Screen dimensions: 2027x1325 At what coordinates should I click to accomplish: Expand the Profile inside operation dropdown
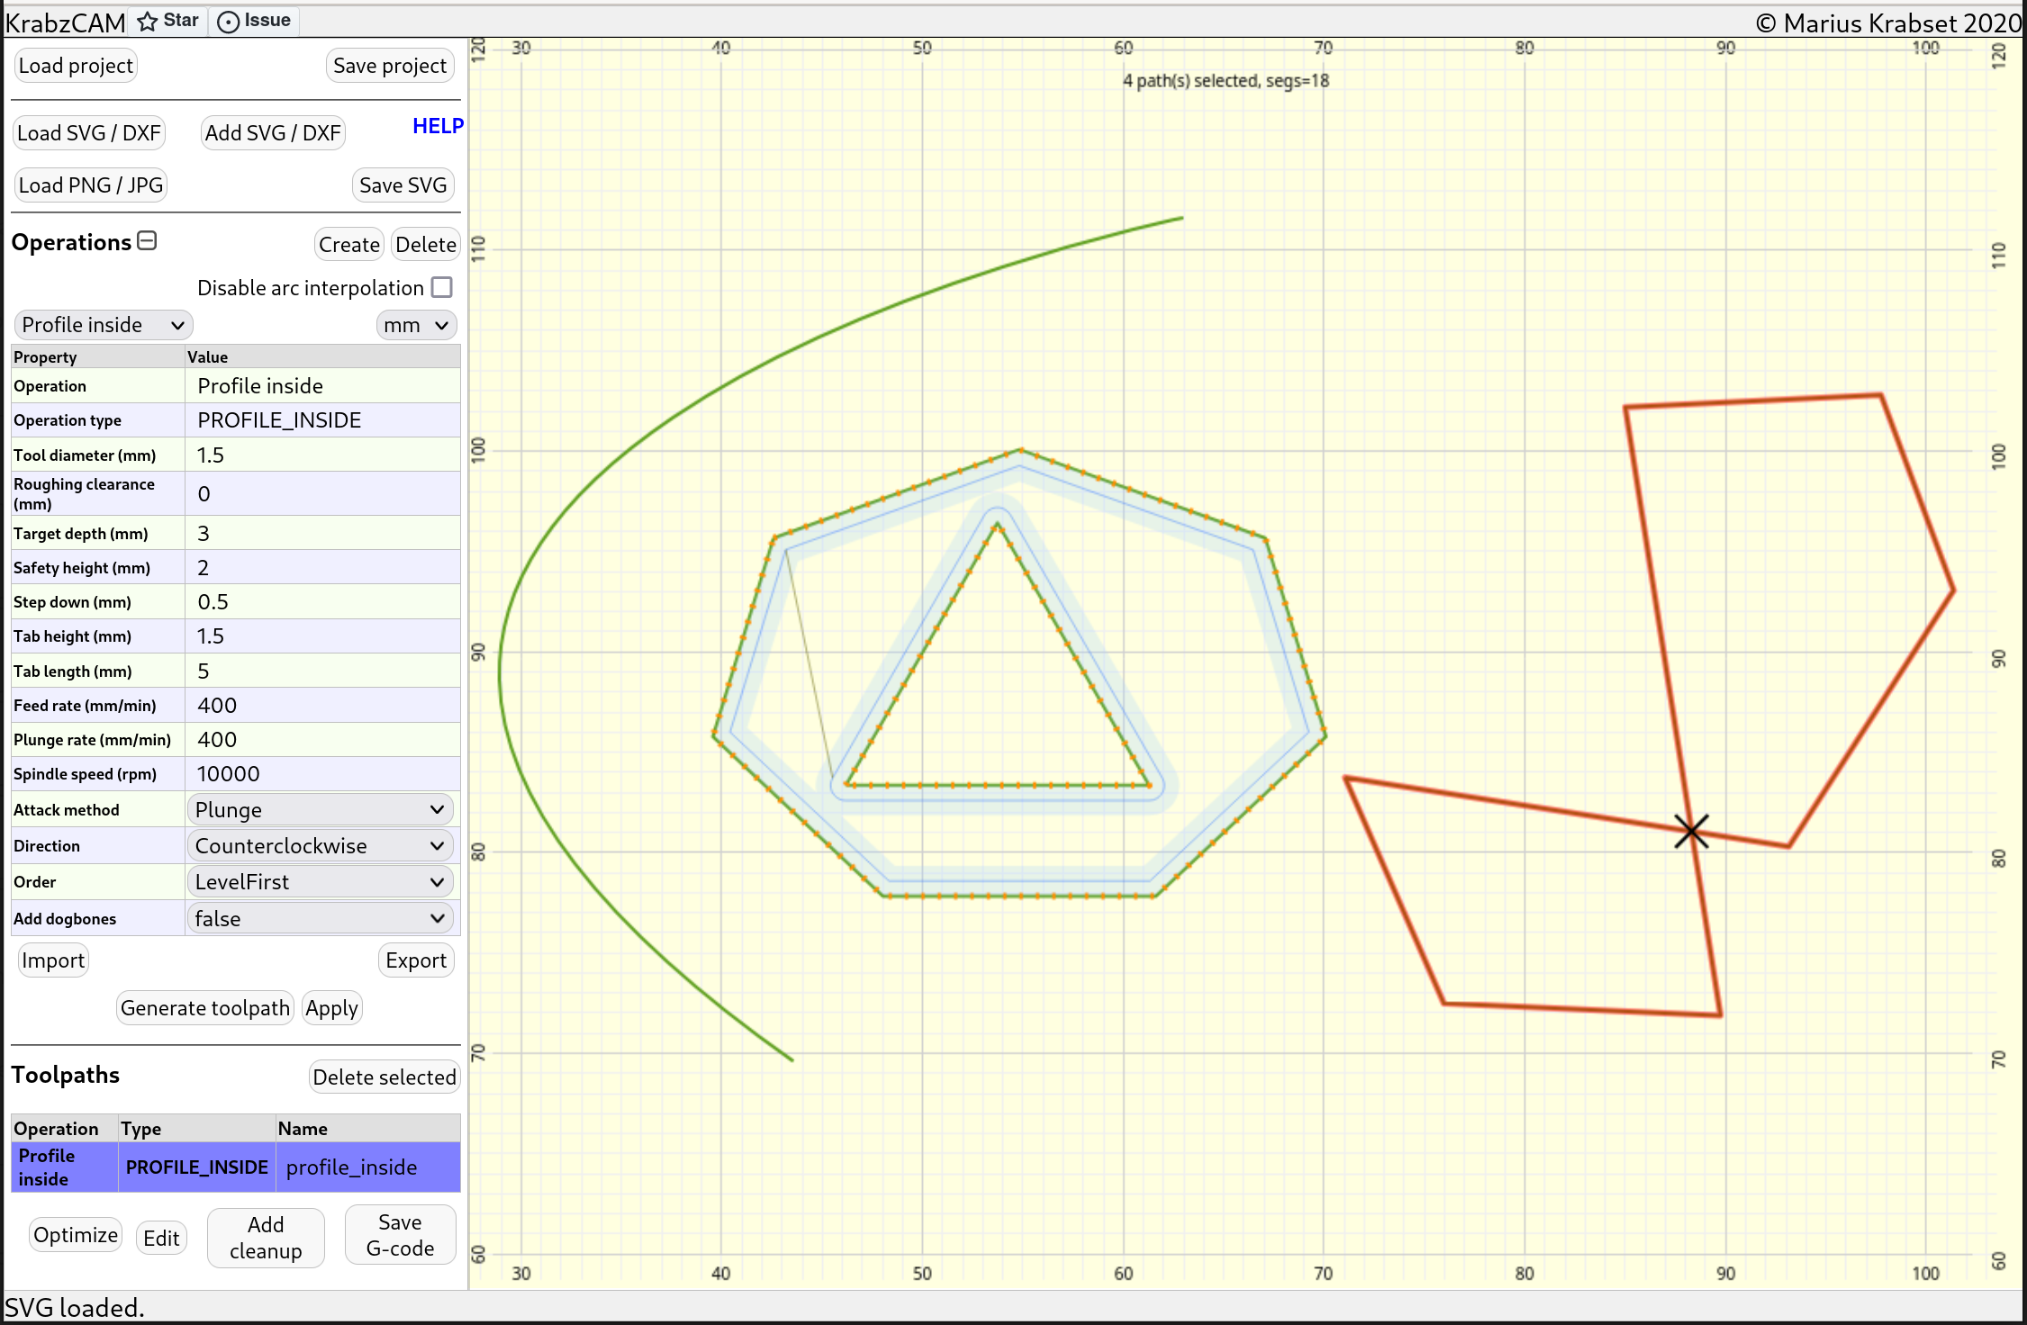pos(101,324)
